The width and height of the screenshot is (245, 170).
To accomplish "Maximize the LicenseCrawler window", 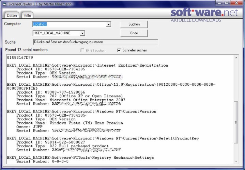I will (x=226, y=3).
